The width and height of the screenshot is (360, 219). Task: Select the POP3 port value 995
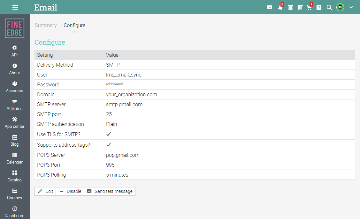110,165
